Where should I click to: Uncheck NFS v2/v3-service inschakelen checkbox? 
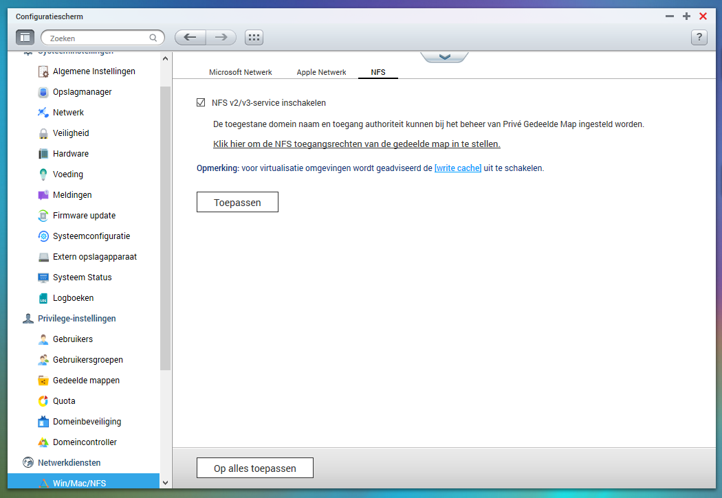coord(201,102)
